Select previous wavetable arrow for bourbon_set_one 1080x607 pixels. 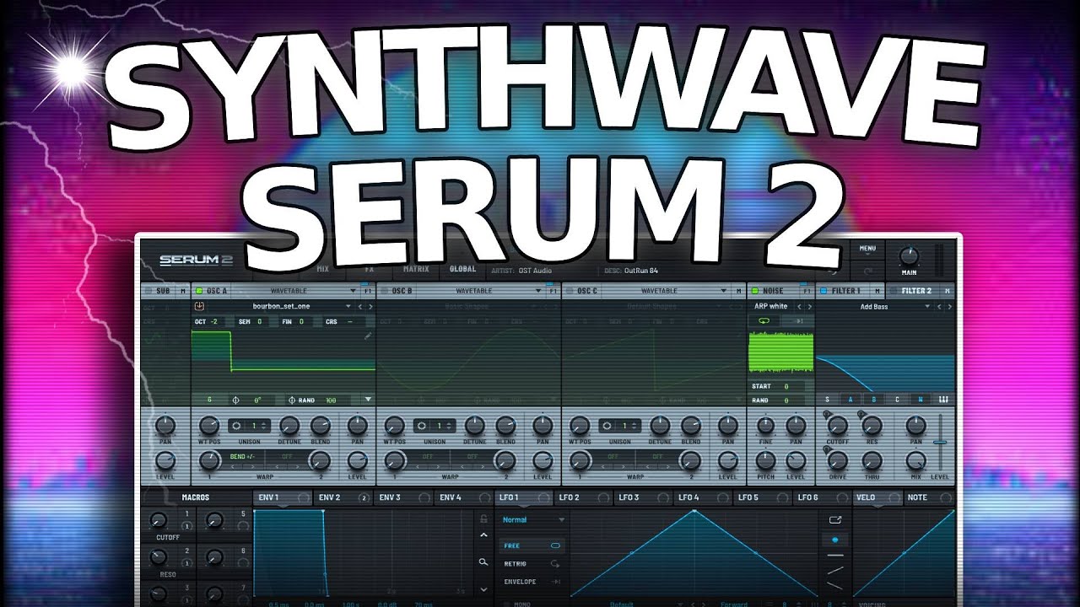(359, 306)
